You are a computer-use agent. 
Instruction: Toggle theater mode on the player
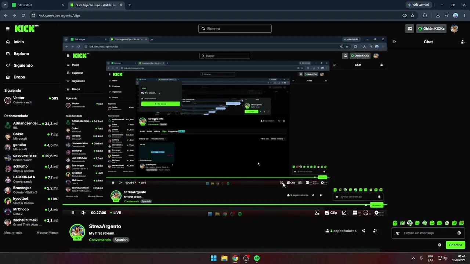(355, 213)
